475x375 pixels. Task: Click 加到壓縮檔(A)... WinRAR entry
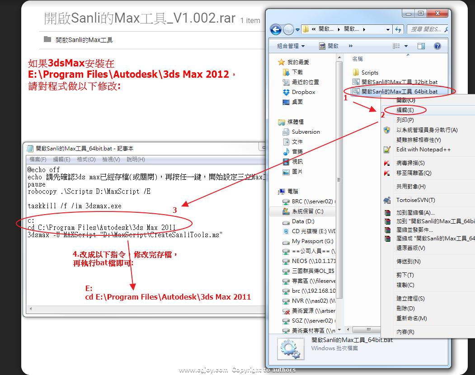(416, 213)
